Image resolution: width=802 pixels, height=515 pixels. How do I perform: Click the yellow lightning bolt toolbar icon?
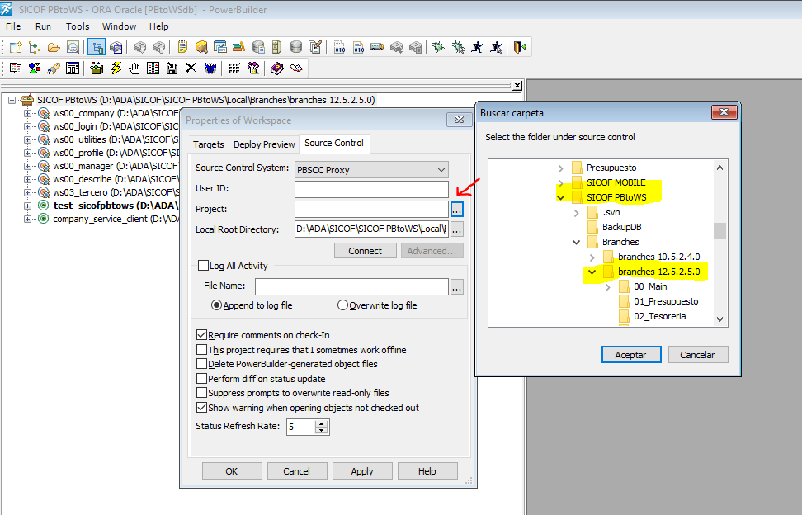pyautogui.click(x=116, y=69)
